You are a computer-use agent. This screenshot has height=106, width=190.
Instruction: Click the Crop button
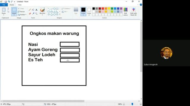[x=21, y=9]
